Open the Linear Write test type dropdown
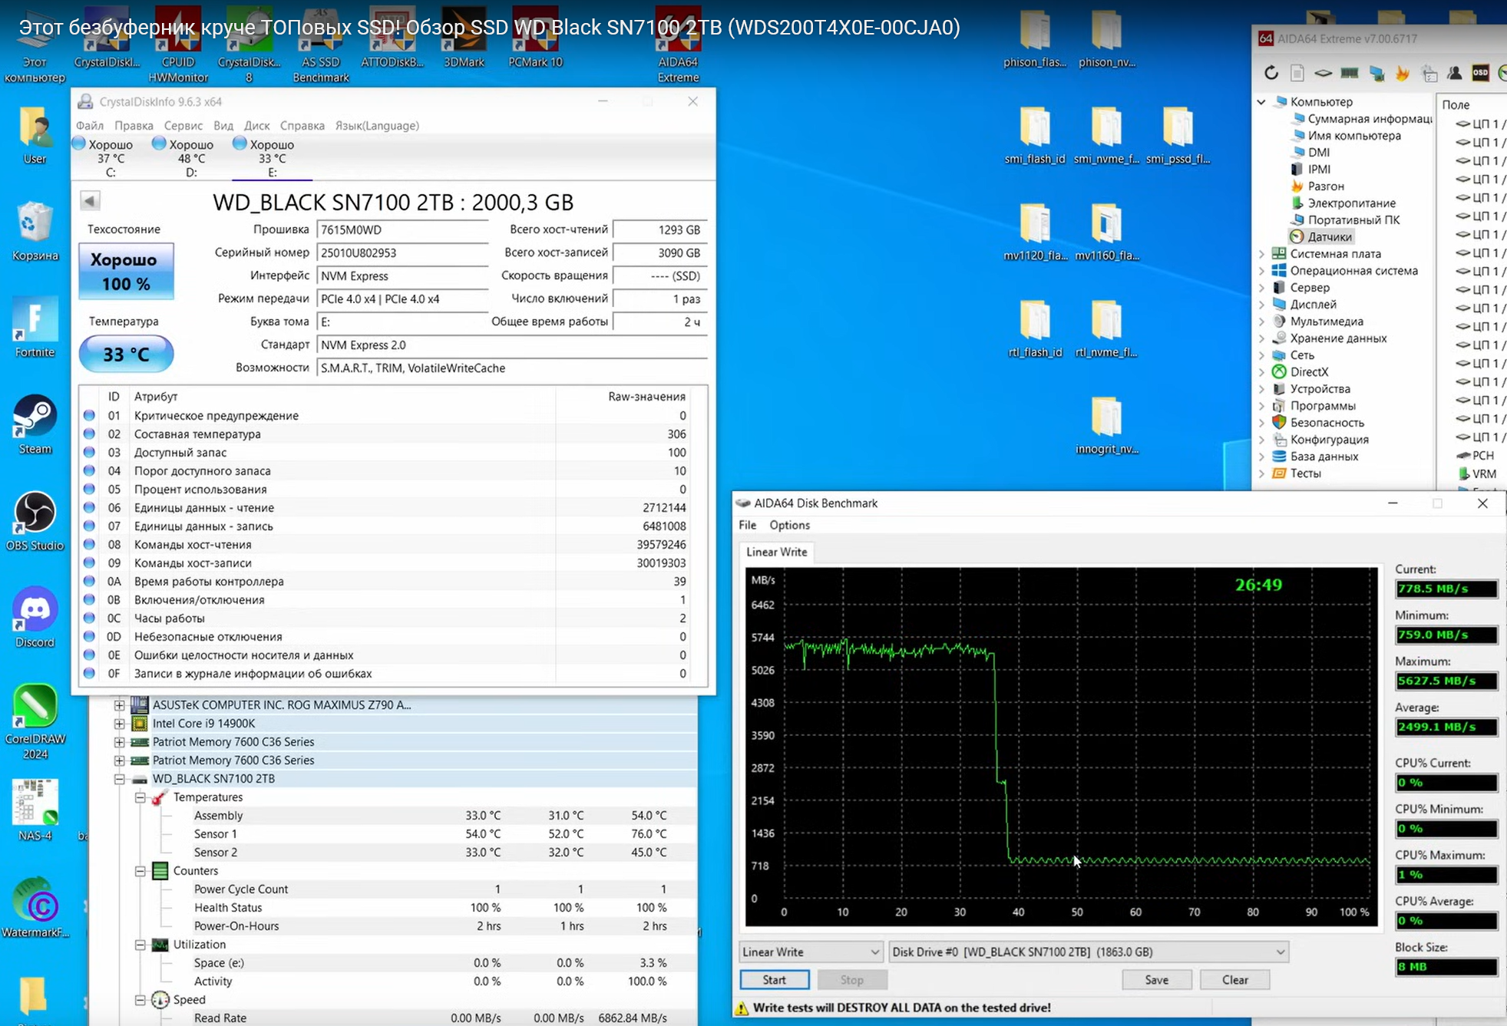Viewport: 1507px width, 1026px height. [810, 952]
